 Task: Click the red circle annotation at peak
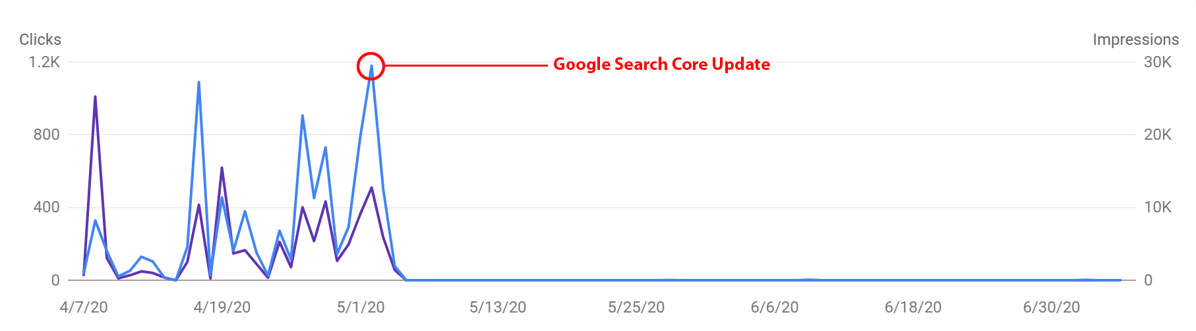click(x=371, y=66)
